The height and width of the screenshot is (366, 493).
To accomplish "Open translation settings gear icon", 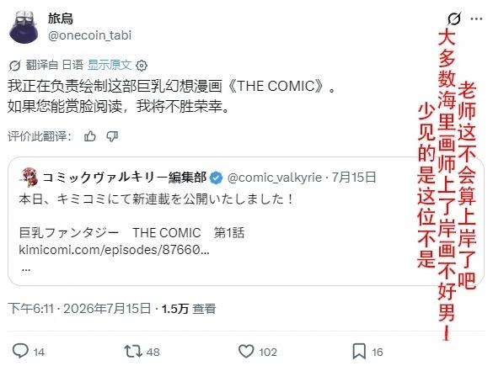I will [x=142, y=66].
